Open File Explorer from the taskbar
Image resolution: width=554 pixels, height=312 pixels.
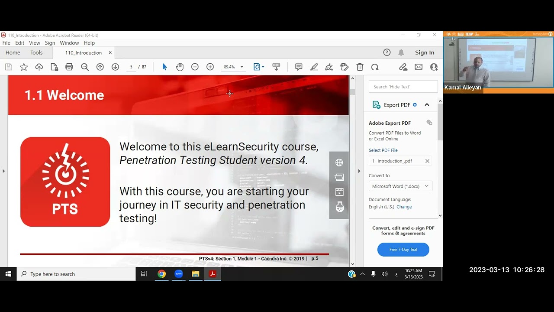coord(196,274)
